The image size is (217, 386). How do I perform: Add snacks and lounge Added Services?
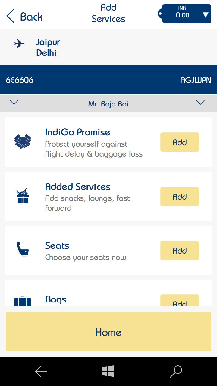pos(180,197)
